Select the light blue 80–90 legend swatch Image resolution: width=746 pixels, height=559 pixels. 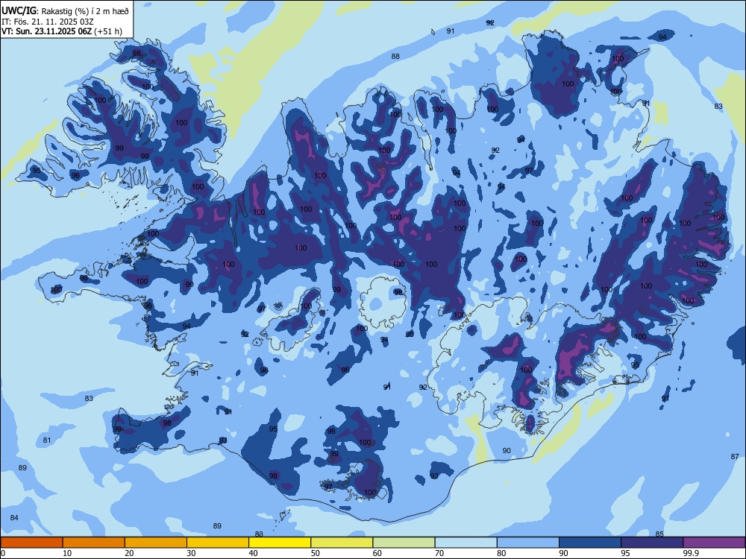coord(528,543)
